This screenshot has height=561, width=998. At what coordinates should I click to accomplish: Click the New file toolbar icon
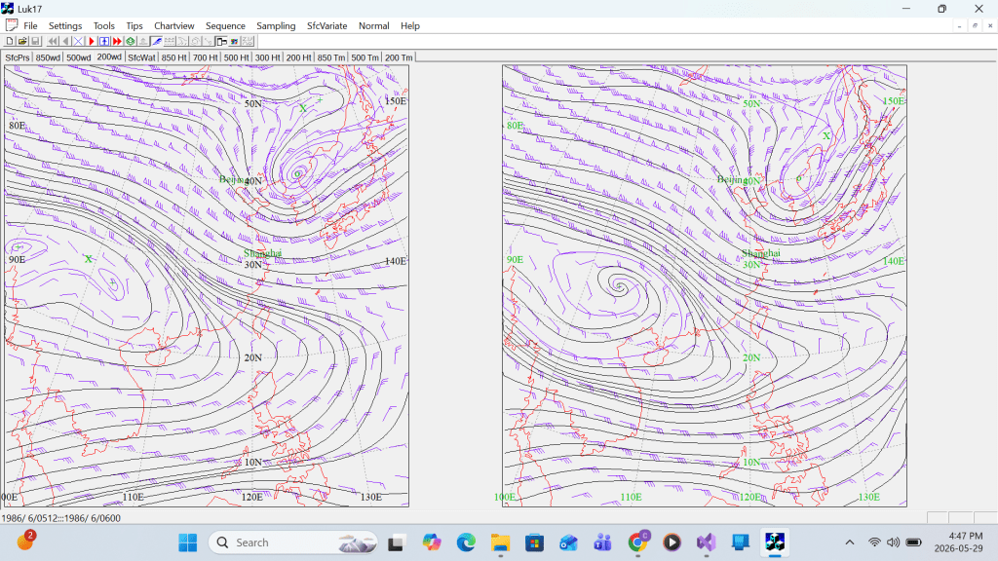(10, 41)
